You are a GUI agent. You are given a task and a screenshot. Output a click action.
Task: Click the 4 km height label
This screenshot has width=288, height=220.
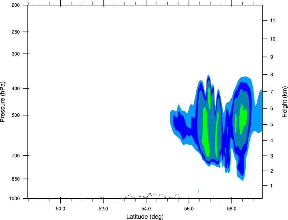tap(272, 140)
